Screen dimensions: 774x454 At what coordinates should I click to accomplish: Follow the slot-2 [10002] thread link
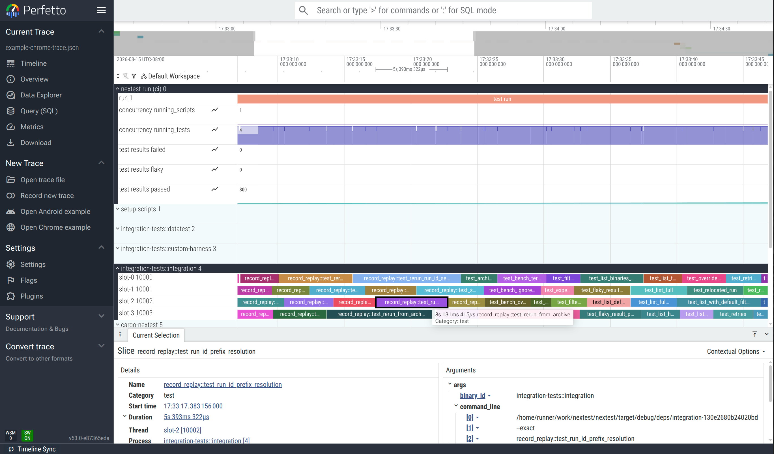click(182, 430)
